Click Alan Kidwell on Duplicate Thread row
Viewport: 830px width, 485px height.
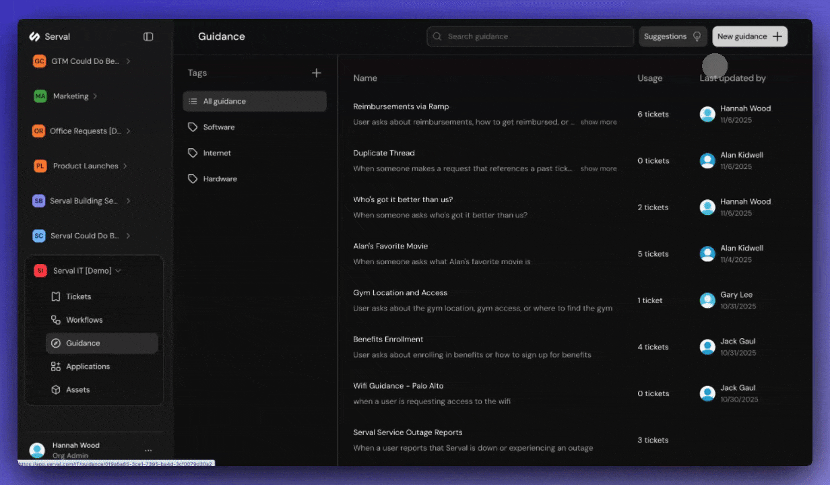coord(742,155)
